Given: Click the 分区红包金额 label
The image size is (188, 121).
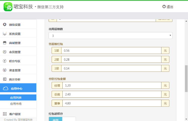Looking at the screenshot, I should click(x=57, y=79).
